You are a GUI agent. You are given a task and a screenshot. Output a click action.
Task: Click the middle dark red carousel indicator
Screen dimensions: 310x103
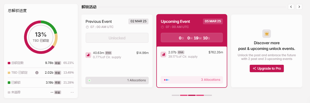click(x=192, y=95)
